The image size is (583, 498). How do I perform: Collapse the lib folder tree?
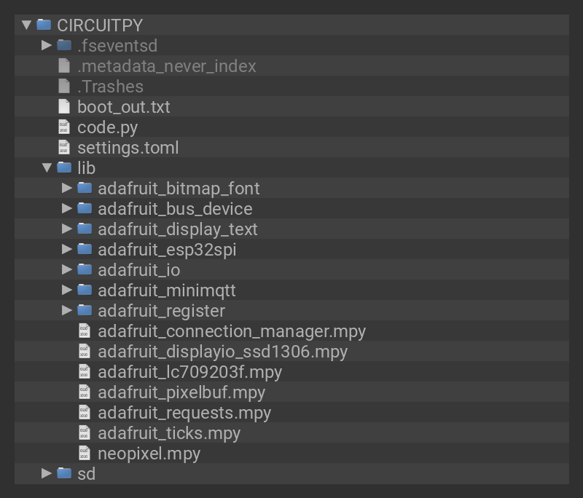[47, 167]
